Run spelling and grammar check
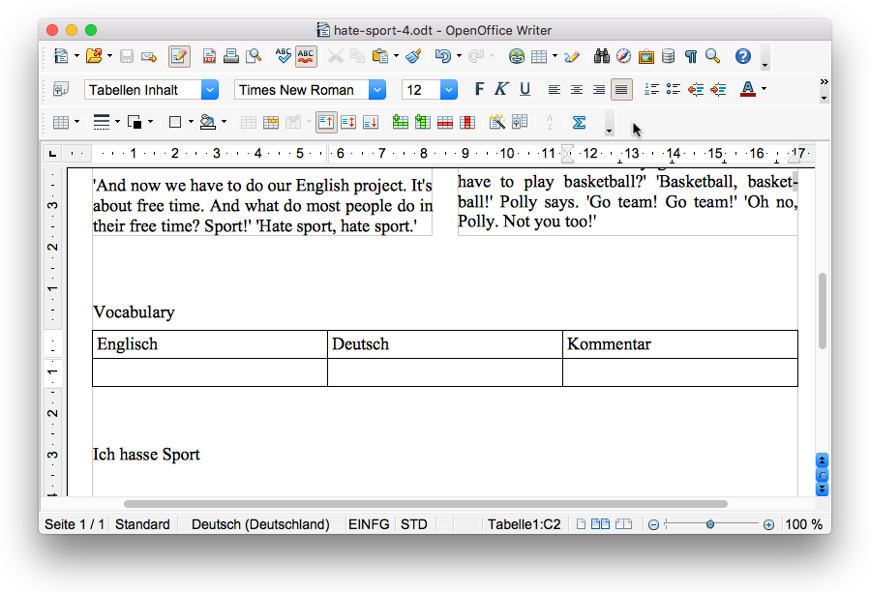Viewport: 870px width, 592px height. pos(283,56)
